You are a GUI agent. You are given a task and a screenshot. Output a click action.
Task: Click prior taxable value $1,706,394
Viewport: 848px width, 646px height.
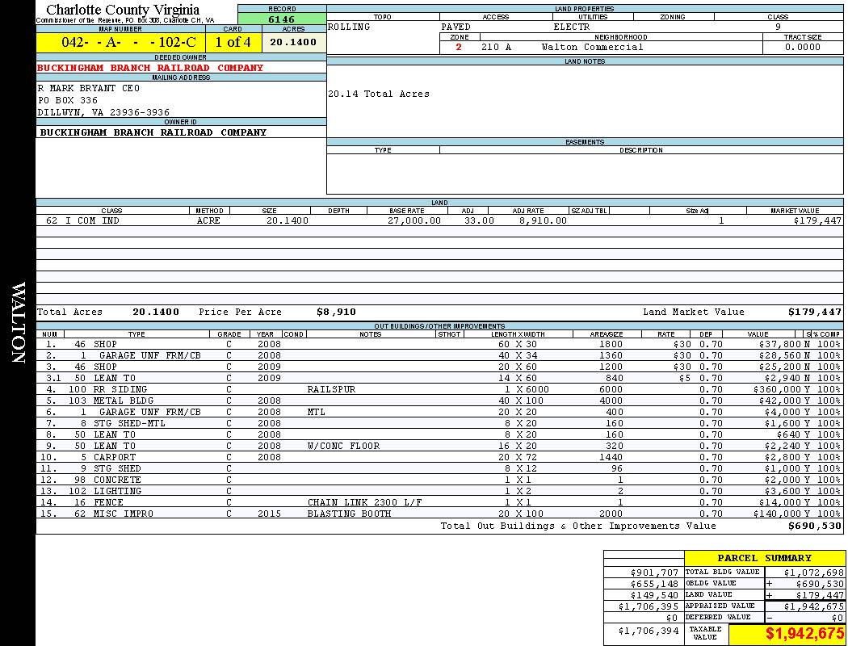click(x=648, y=631)
